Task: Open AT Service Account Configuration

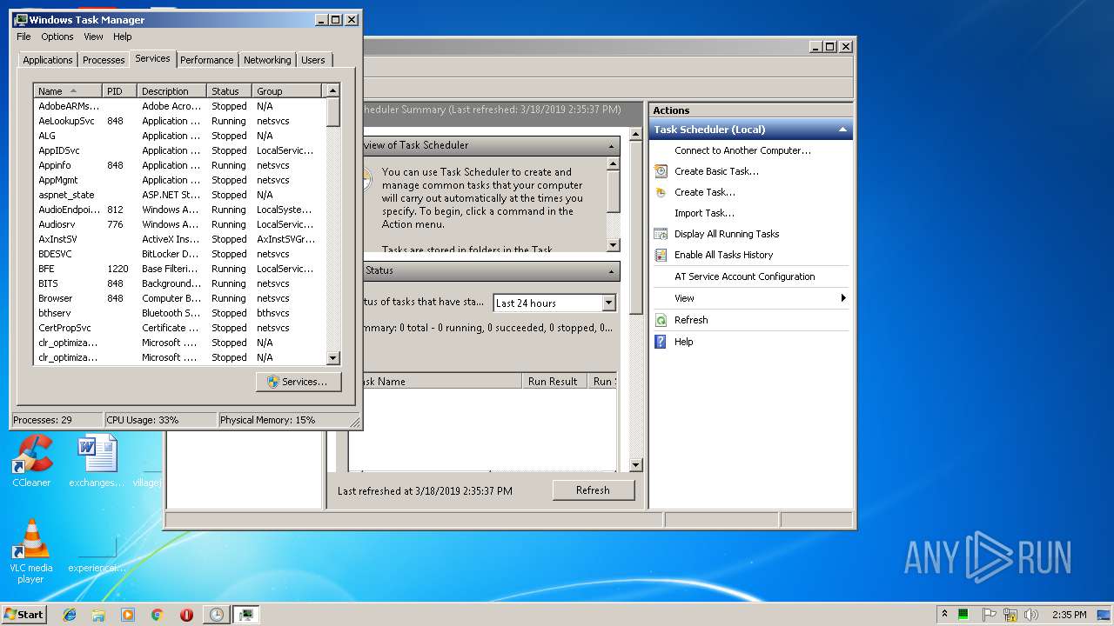Action: click(745, 276)
